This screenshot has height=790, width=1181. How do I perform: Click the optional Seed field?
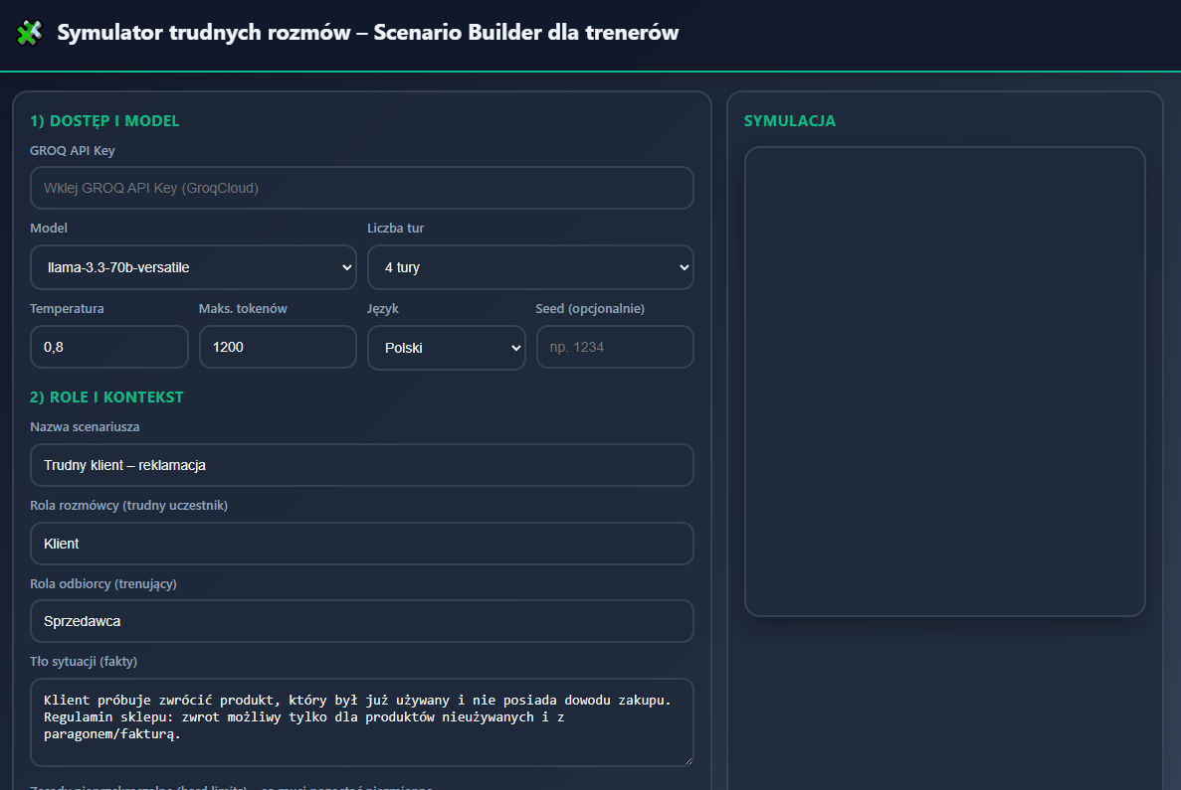614,347
